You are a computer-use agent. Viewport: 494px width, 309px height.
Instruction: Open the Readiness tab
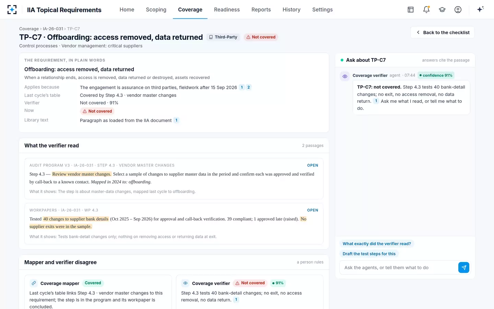tap(227, 10)
